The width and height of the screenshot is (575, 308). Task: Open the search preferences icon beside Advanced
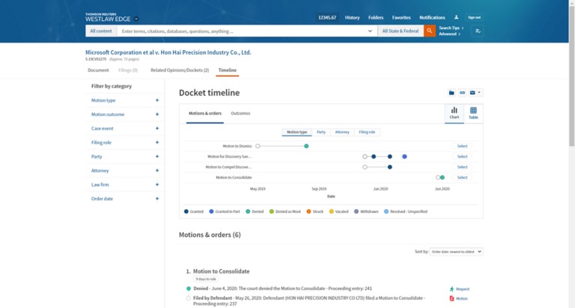click(478, 31)
